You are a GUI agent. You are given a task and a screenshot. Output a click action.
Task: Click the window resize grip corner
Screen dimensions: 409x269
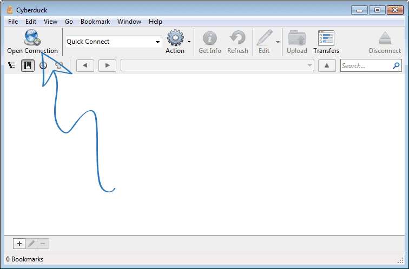point(400,261)
